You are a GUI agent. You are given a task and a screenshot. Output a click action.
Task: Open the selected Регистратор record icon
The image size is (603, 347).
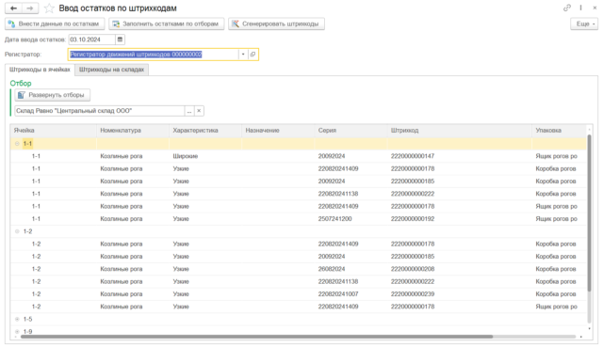pyautogui.click(x=253, y=55)
